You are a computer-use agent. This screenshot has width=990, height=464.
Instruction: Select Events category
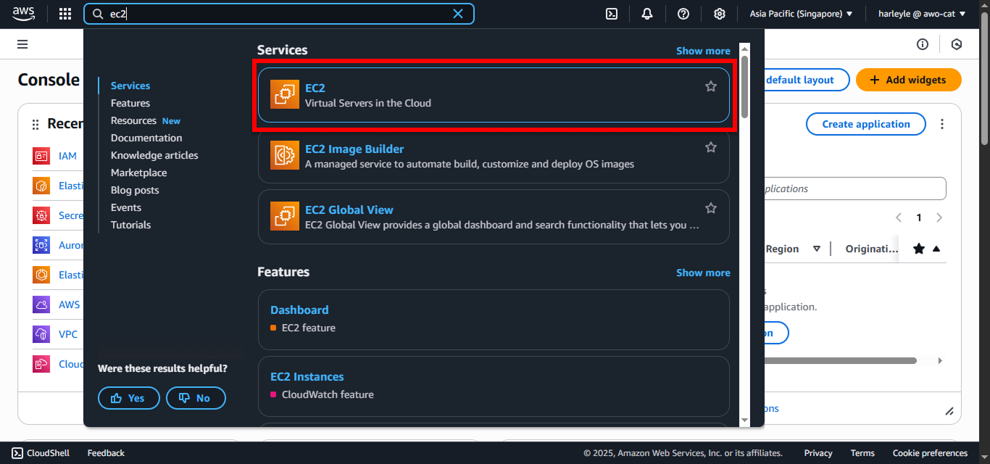coord(126,207)
